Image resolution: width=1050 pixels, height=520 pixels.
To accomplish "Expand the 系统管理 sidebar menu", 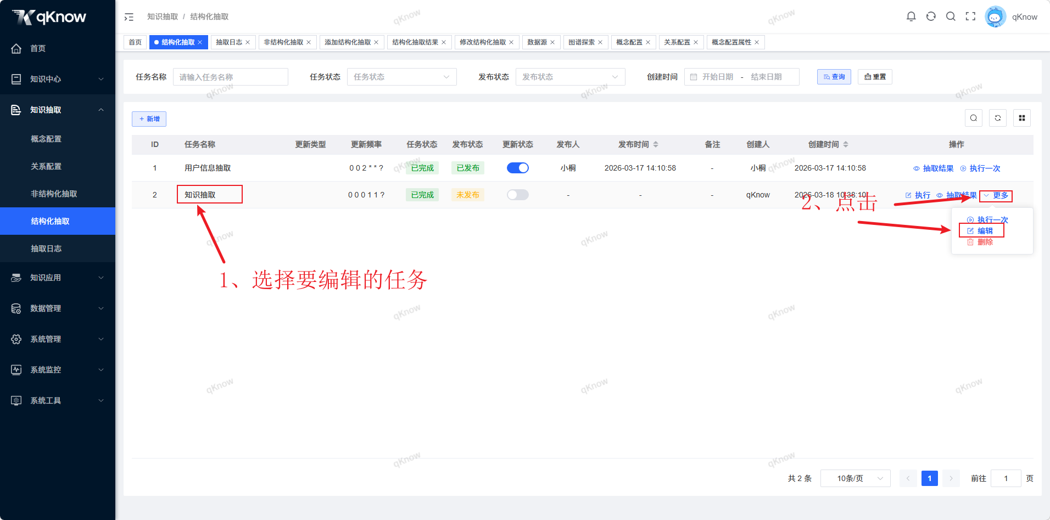I will point(58,339).
